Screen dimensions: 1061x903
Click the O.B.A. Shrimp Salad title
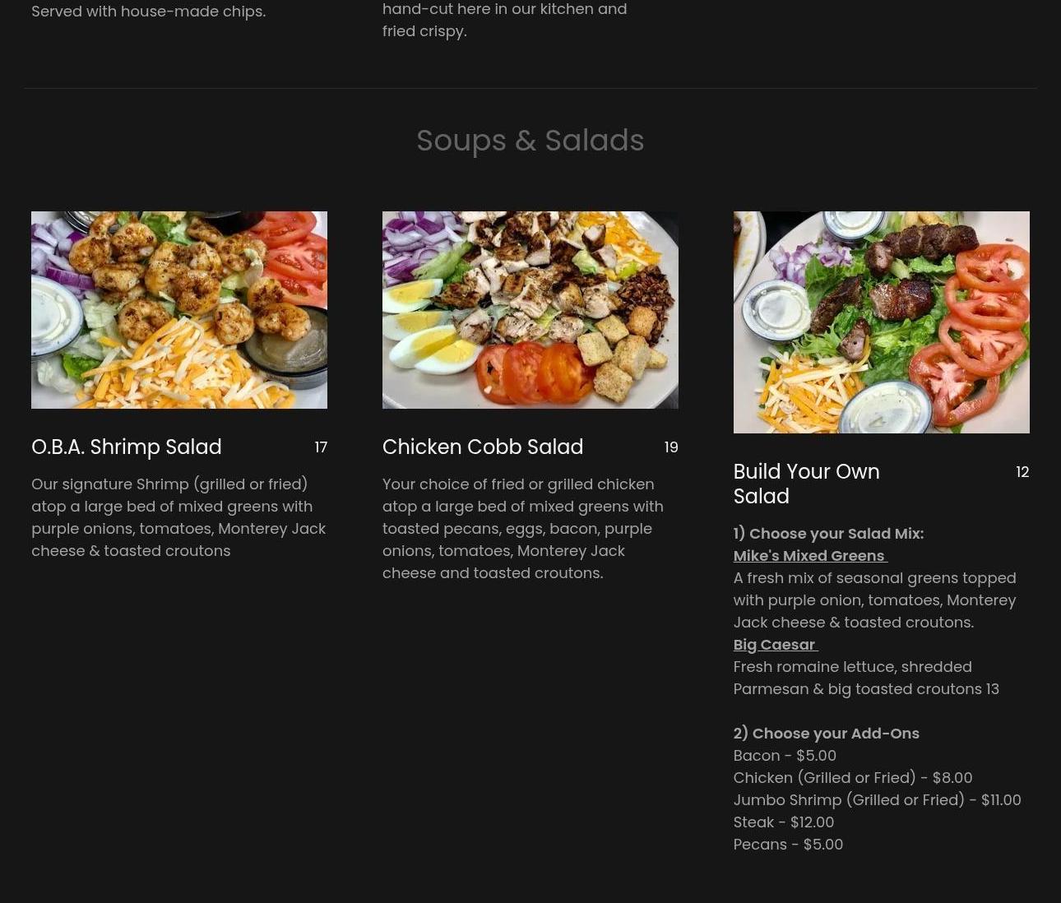coord(127,447)
